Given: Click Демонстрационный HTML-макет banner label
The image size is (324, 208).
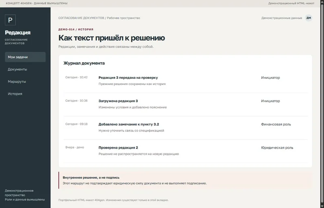Looking at the screenshot, I should [x=291, y=3].
